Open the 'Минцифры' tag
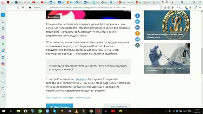Screen dimensions: 203x114 point(68,98)
